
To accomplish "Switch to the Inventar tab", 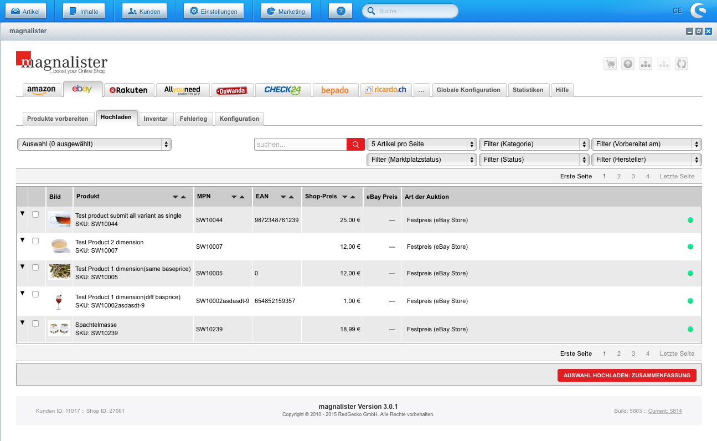I will pyautogui.click(x=156, y=119).
